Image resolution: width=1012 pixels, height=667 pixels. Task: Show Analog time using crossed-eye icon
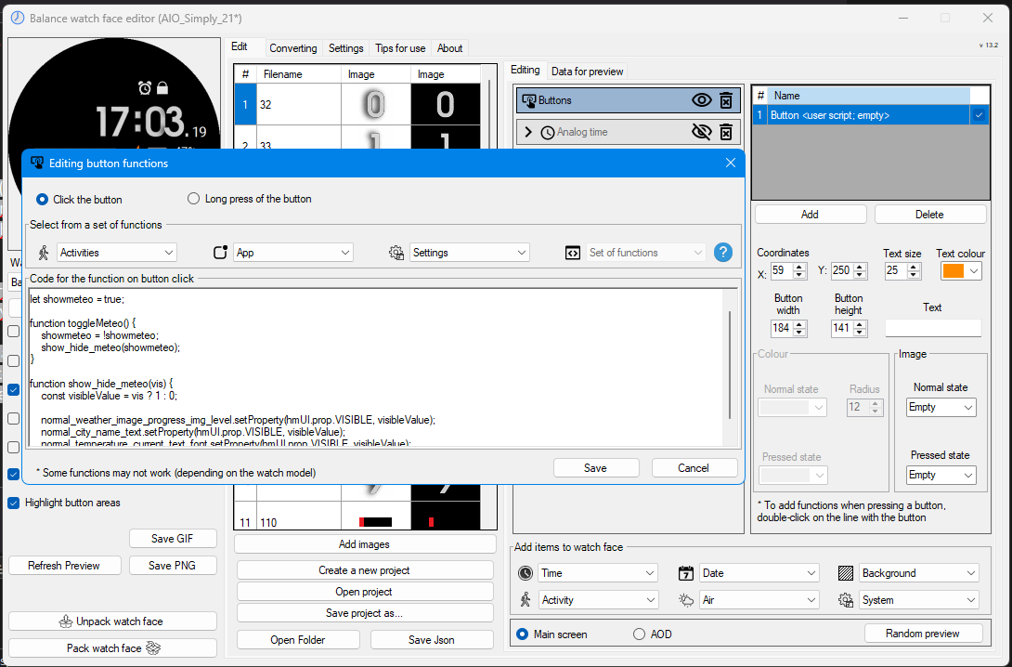702,132
